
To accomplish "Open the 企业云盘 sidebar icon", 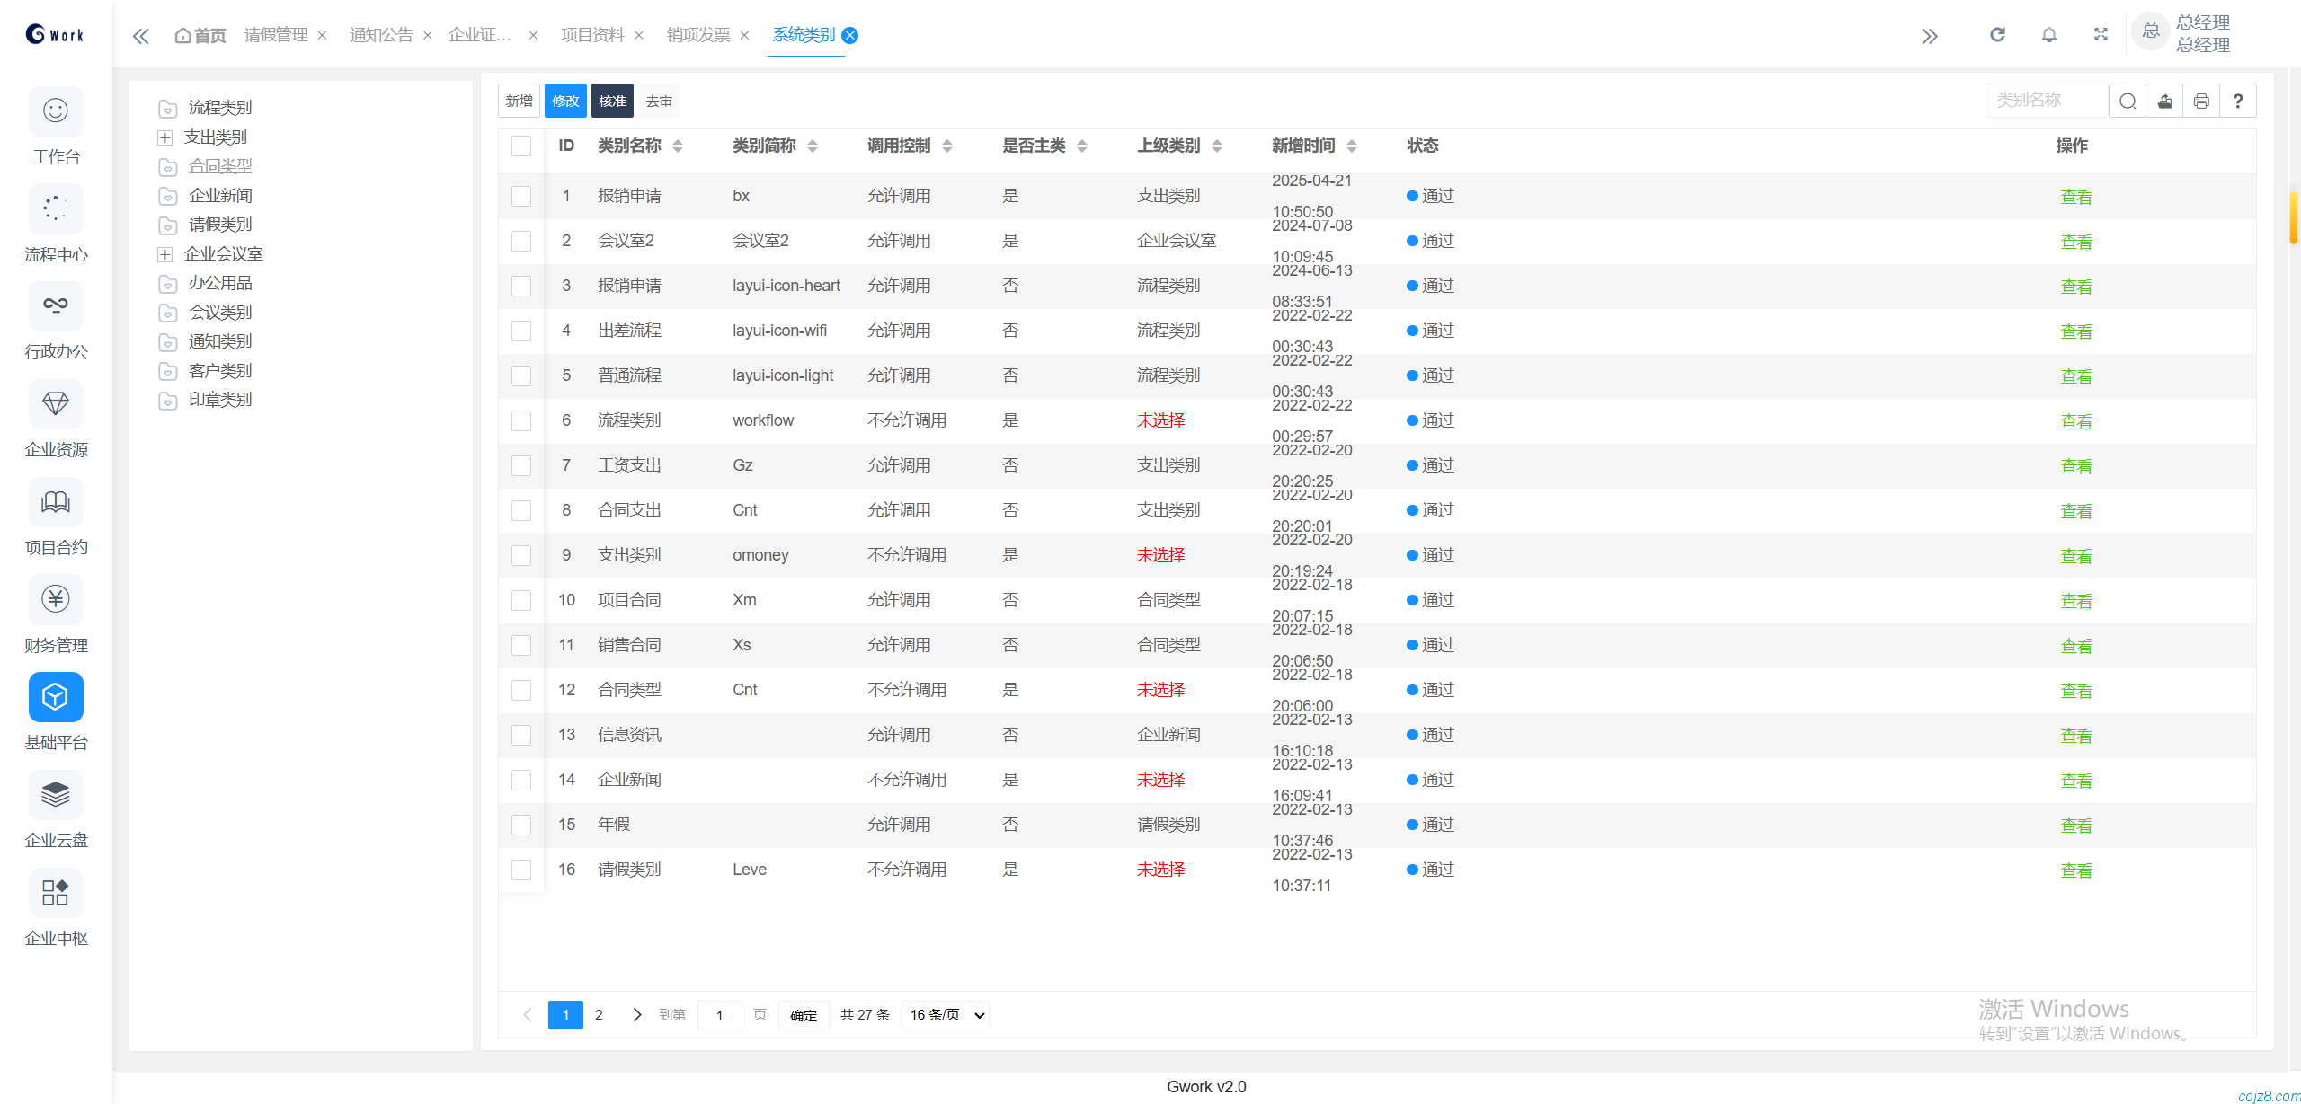I will coord(56,795).
